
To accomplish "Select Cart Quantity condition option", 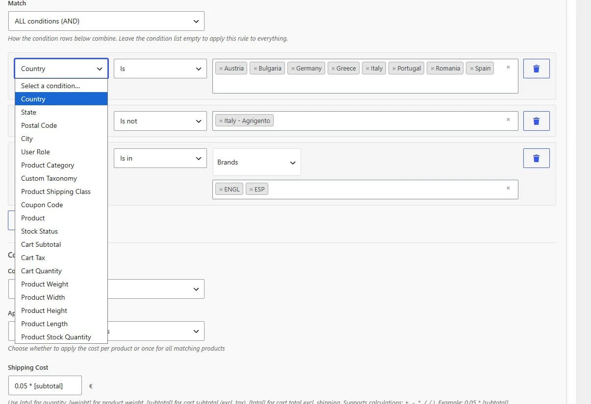I will coord(61,271).
